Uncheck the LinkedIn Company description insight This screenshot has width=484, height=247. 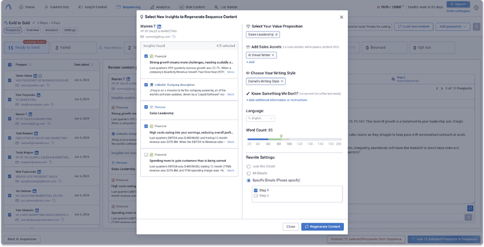point(146,84)
